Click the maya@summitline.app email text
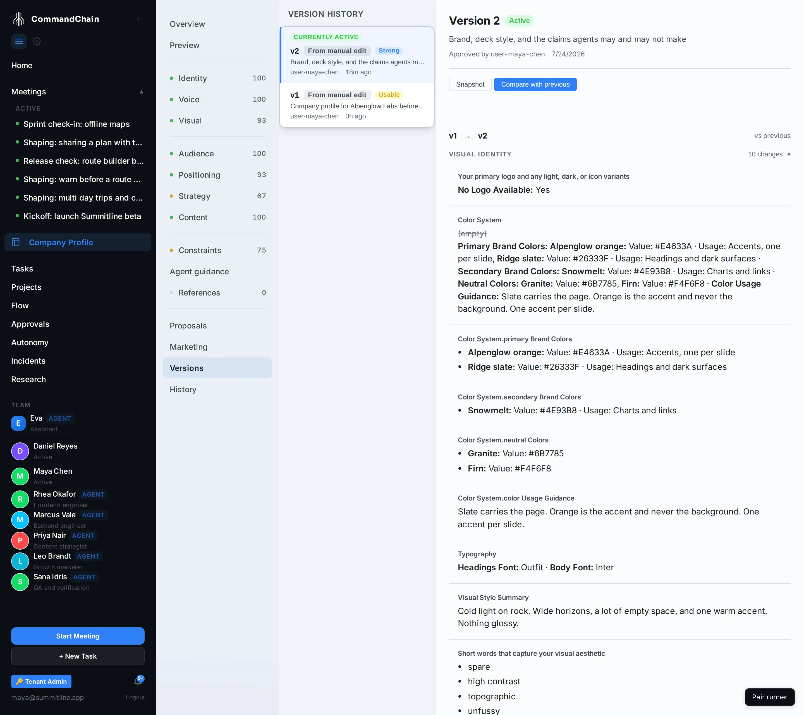Viewport: 804px width, 715px height. 47,697
